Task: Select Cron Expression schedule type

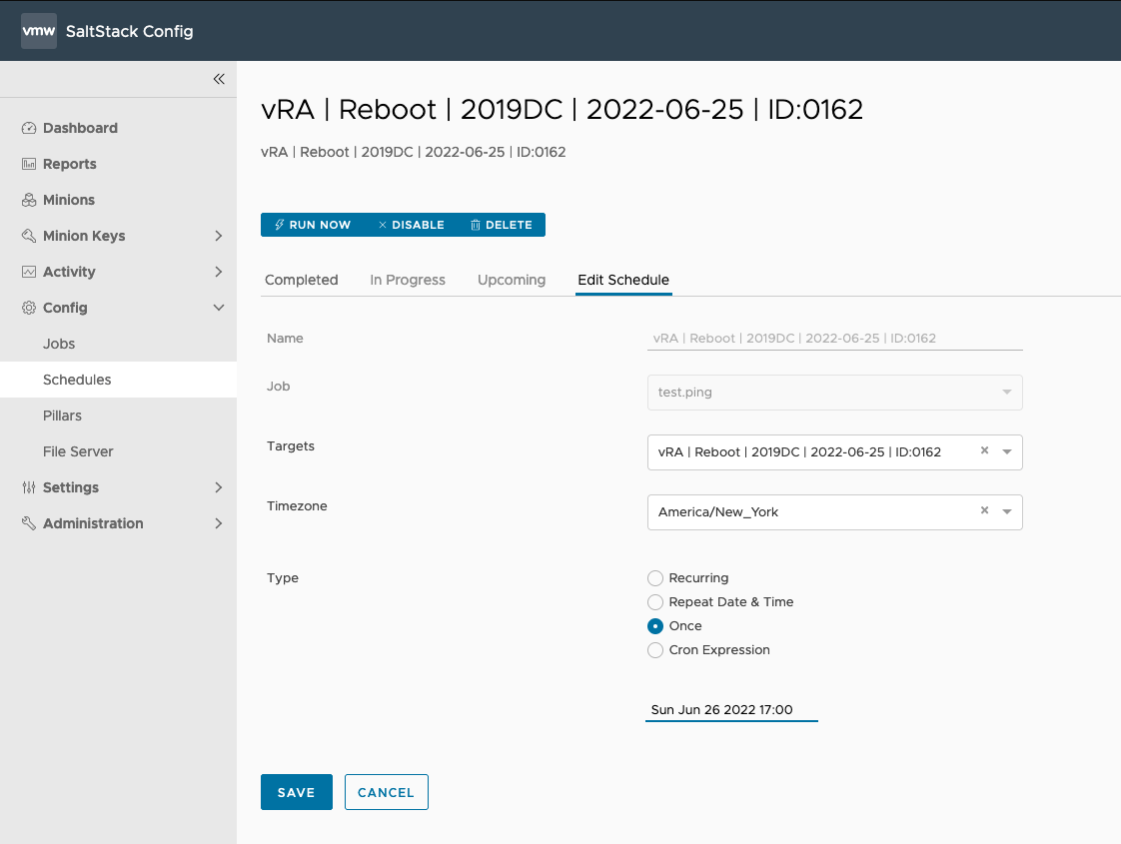Action: (655, 650)
